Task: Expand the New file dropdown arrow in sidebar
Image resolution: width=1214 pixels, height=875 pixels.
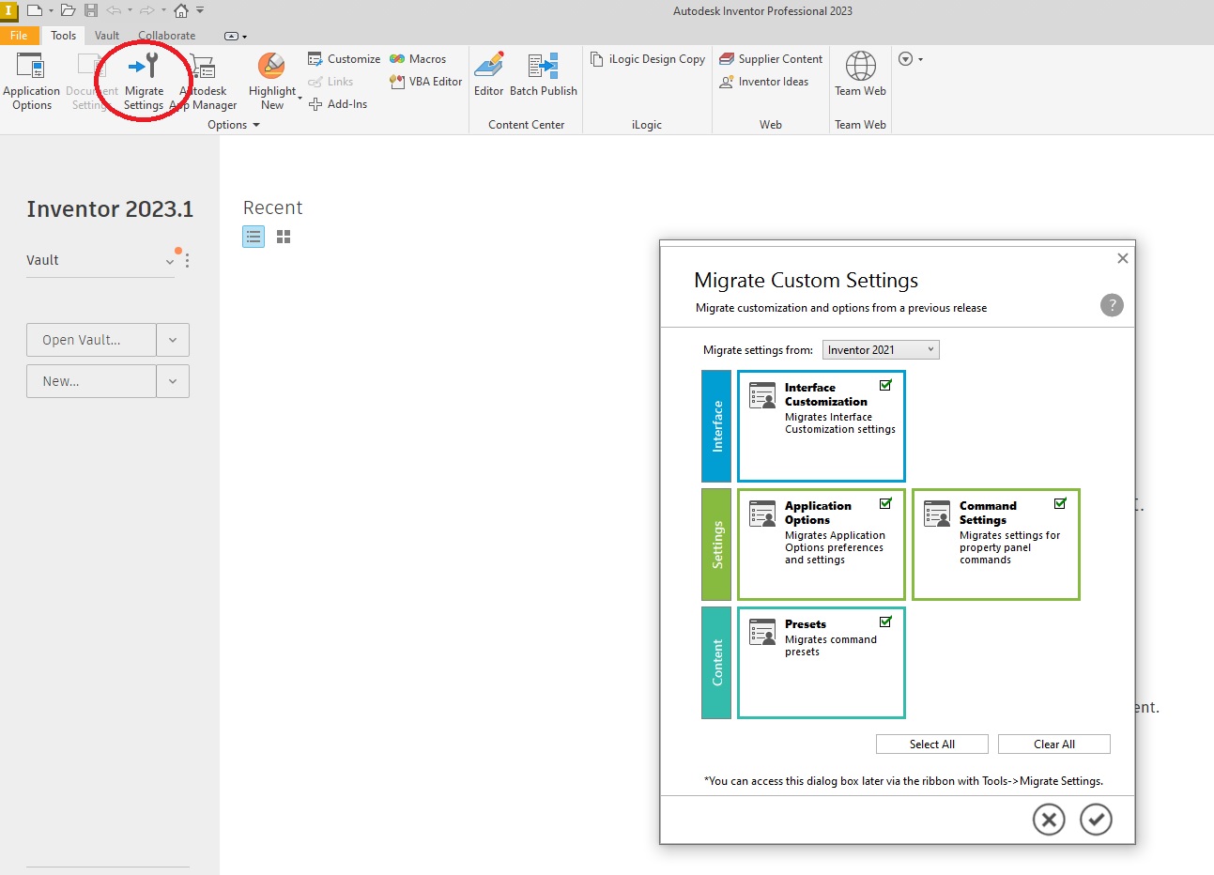Action: tap(173, 381)
